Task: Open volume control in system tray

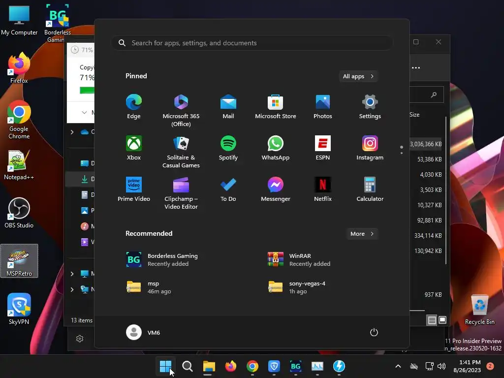Action: pyautogui.click(x=441, y=366)
